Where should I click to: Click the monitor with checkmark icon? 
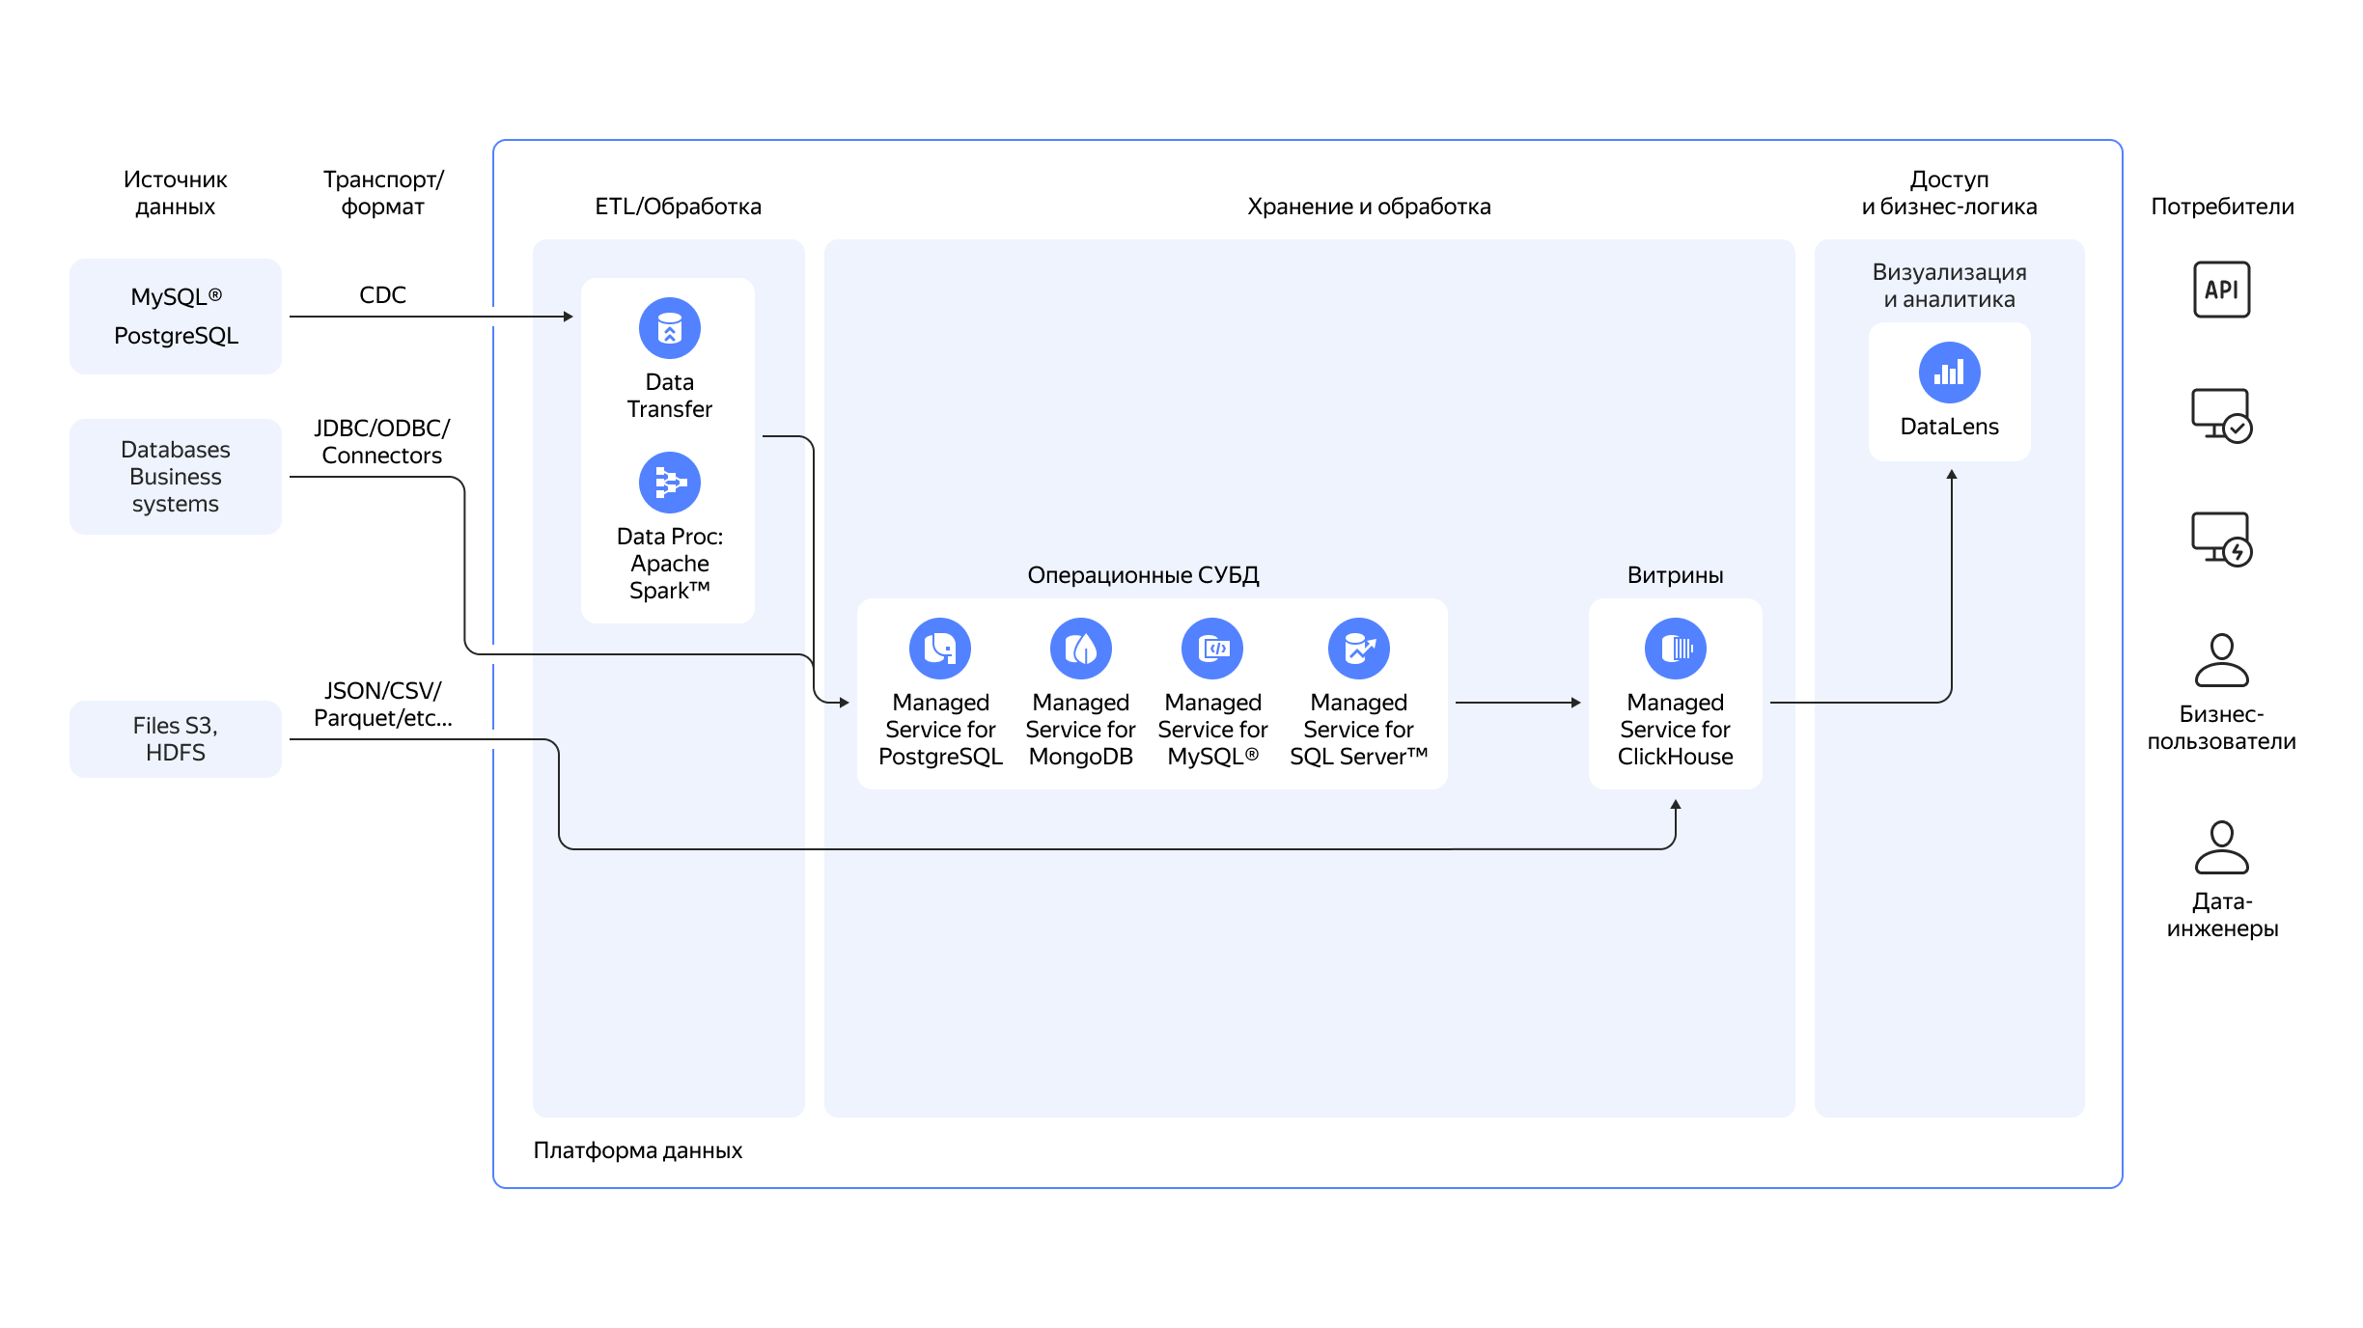click(2222, 415)
